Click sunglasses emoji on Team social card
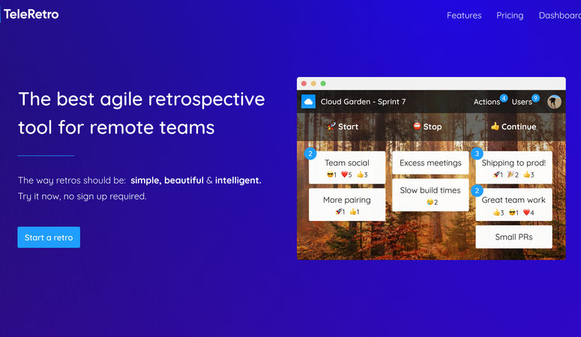Screen dimensions: 581x337 click(331, 174)
